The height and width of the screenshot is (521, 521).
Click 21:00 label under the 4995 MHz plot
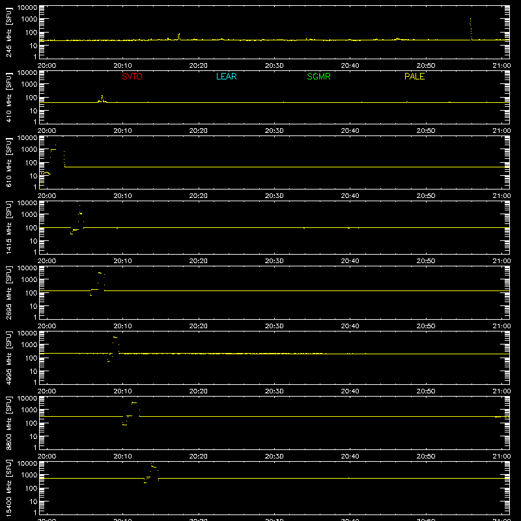tap(501, 391)
